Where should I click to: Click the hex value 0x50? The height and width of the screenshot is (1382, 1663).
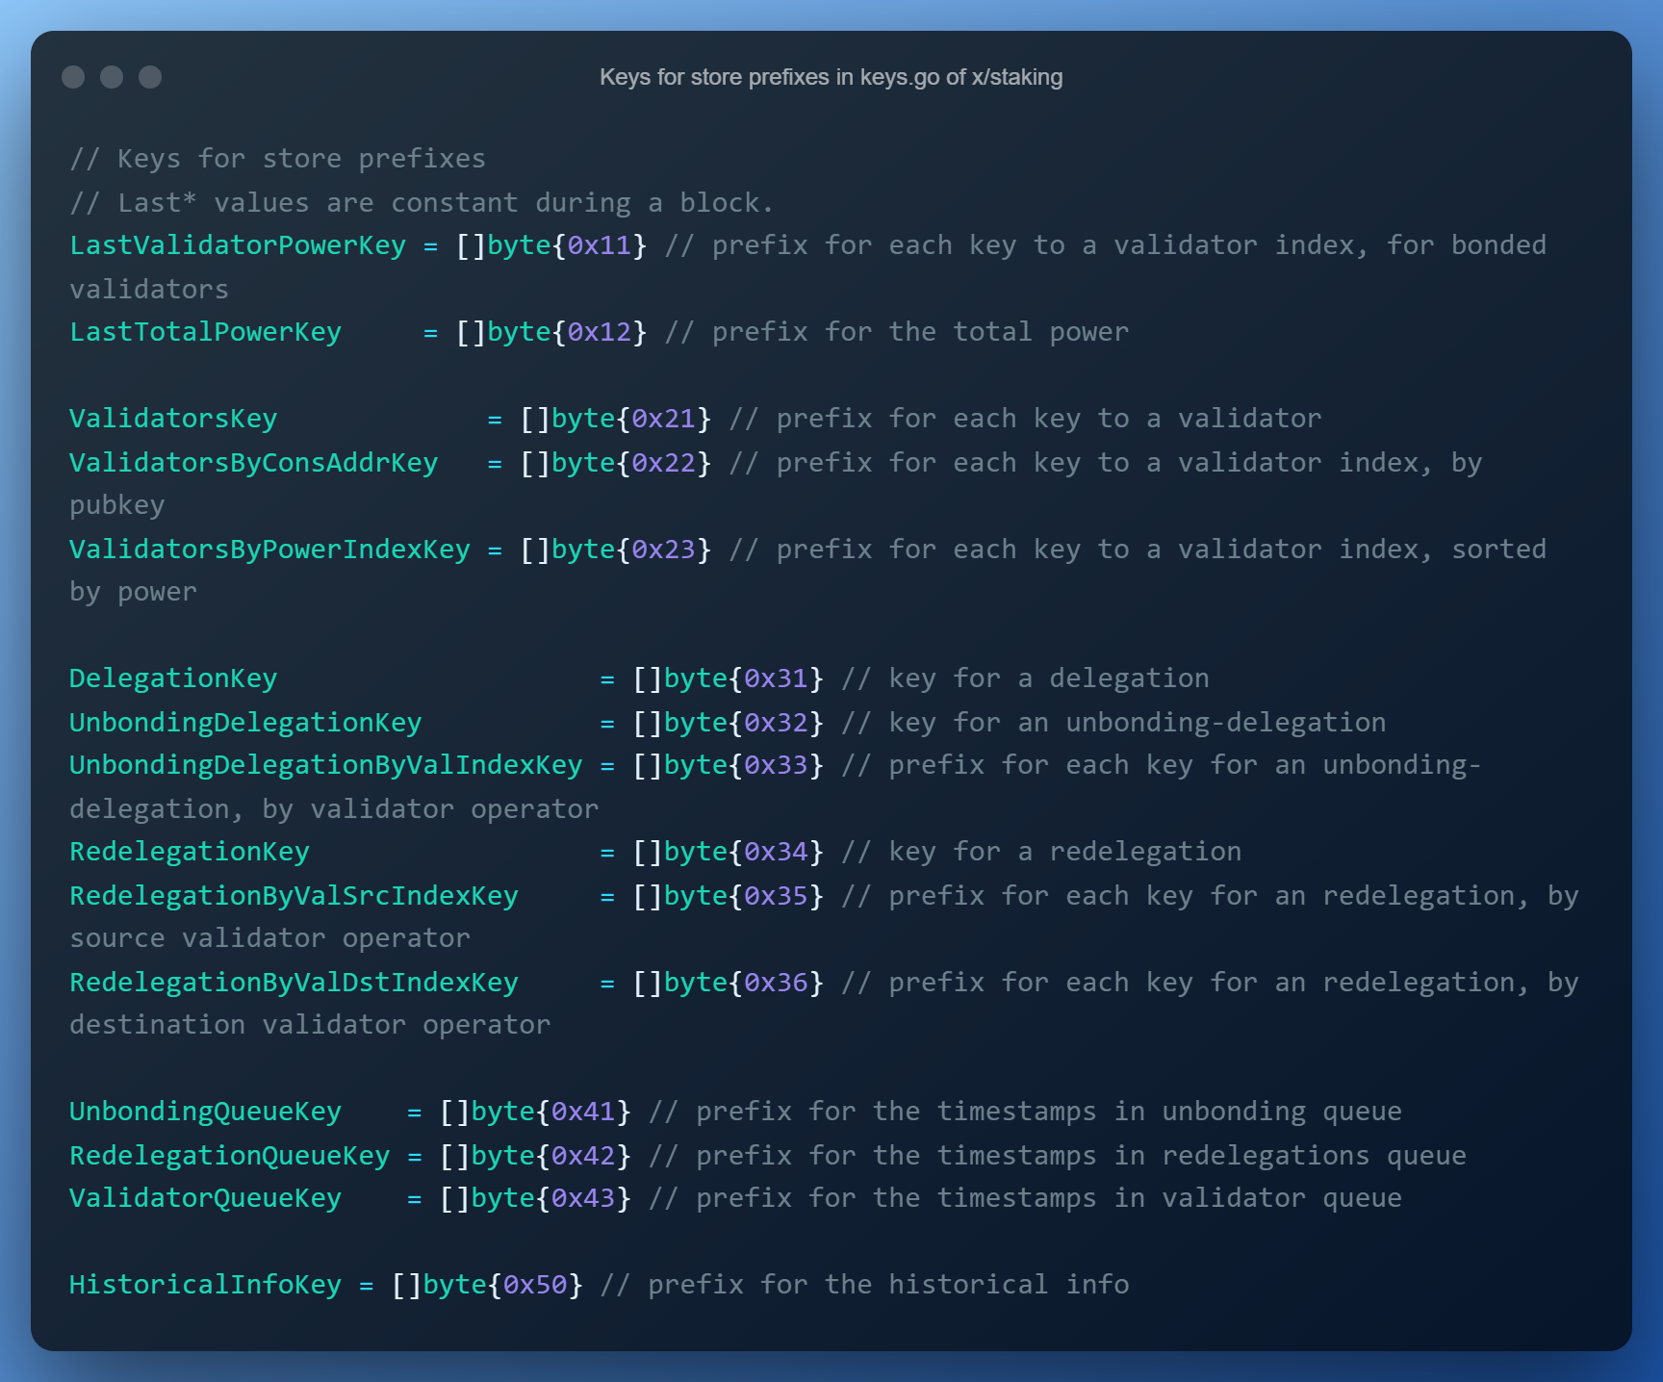click(535, 1285)
